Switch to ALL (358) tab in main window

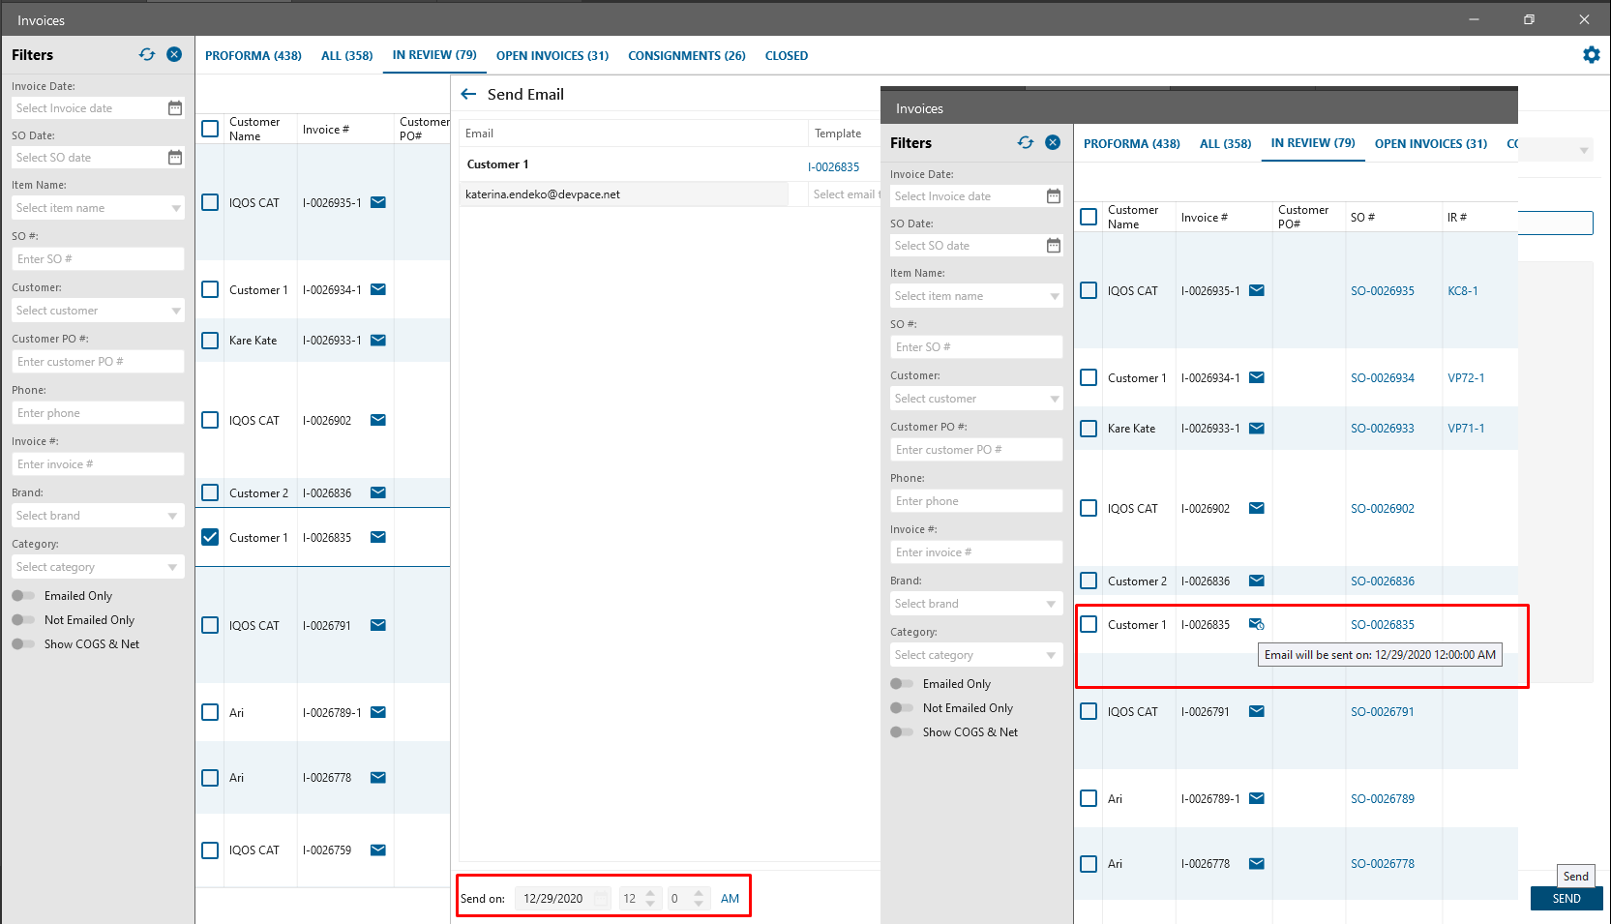[x=347, y=56]
